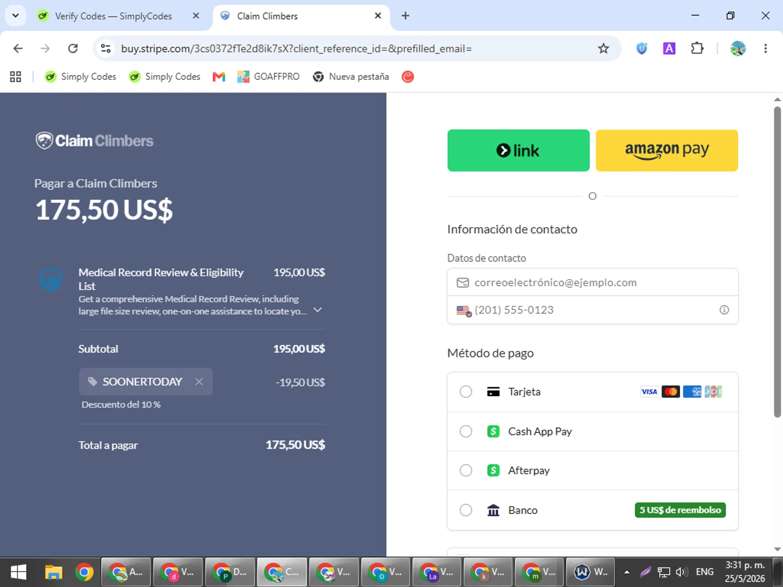Remove the SOONERTODAY promo code
783x587 pixels.
199,381
